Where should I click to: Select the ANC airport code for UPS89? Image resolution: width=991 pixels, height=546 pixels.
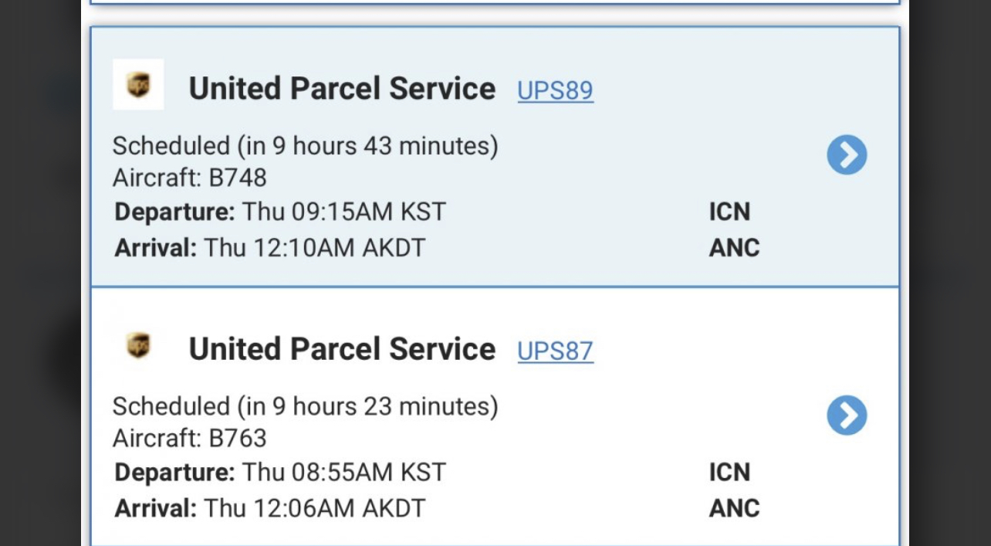coord(734,248)
